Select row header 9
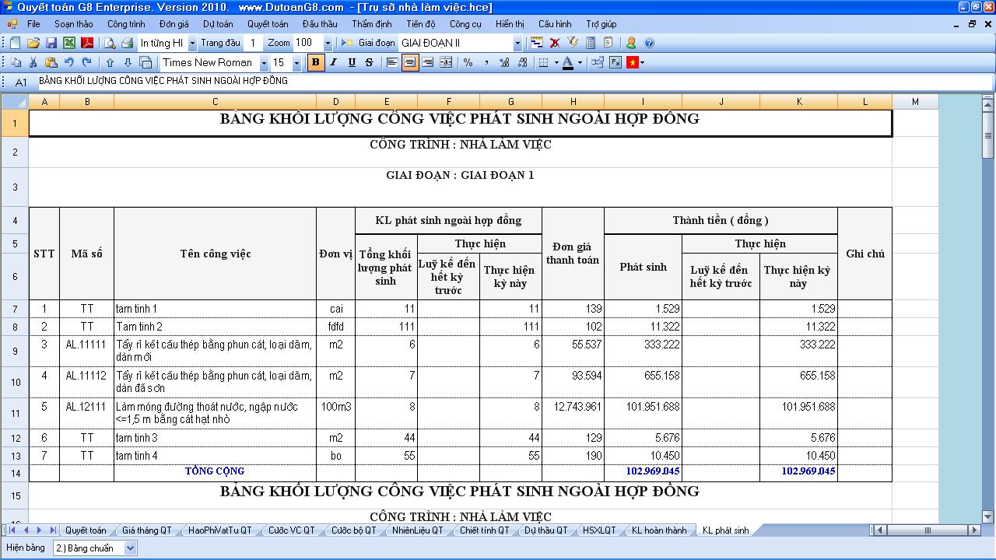 tap(15, 351)
